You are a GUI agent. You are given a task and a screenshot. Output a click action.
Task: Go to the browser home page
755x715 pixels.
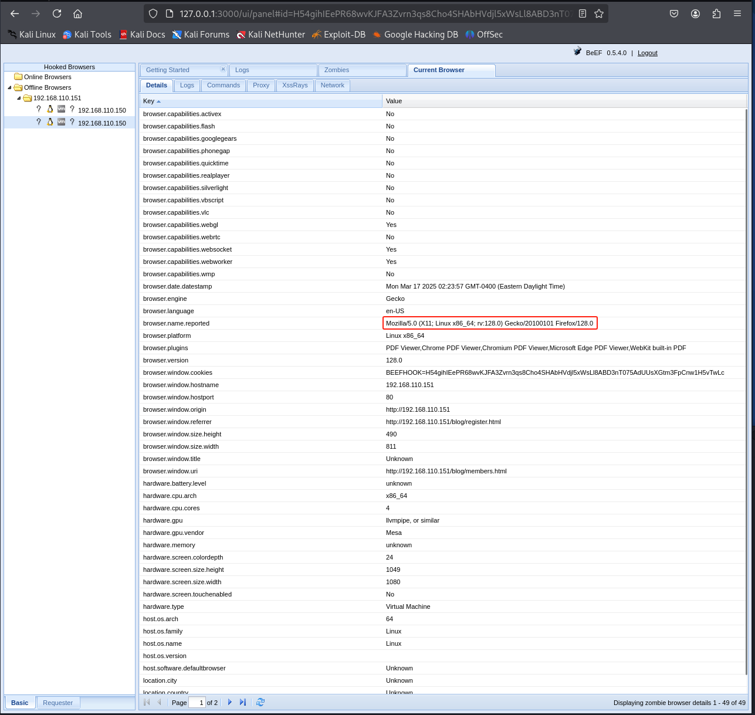coord(77,13)
